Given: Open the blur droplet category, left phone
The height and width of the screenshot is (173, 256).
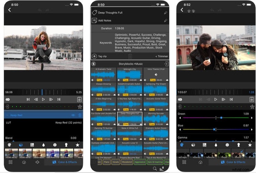Looking at the screenshot, I should [x=44, y=145].
